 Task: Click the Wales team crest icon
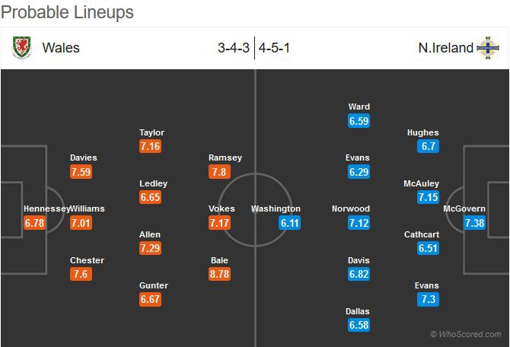21,48
